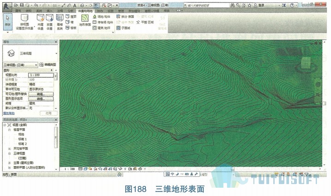Viewport: 331px width, 196px height.
Task: Click the 视图比例 1:100 value field
Action: point(41,75)
